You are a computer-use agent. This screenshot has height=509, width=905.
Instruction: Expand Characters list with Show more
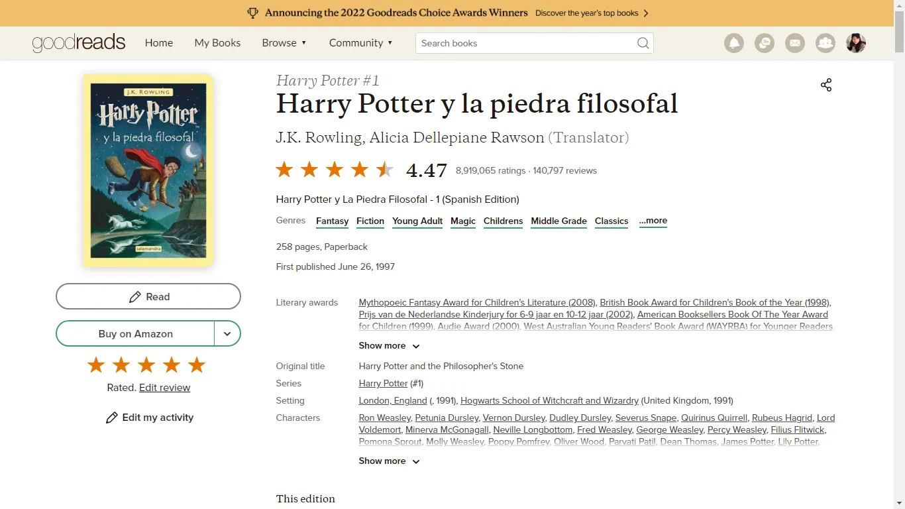(x=390, y=461)
